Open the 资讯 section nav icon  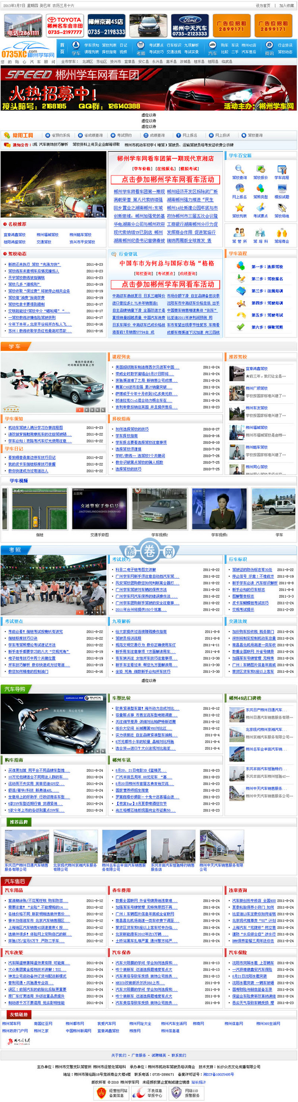[269, 45]
